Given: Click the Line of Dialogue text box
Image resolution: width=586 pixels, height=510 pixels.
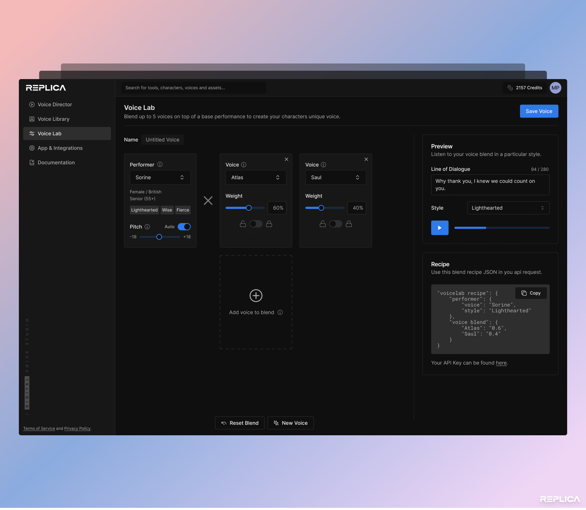Looking at the screenshot, I should [x=490, y=185].
